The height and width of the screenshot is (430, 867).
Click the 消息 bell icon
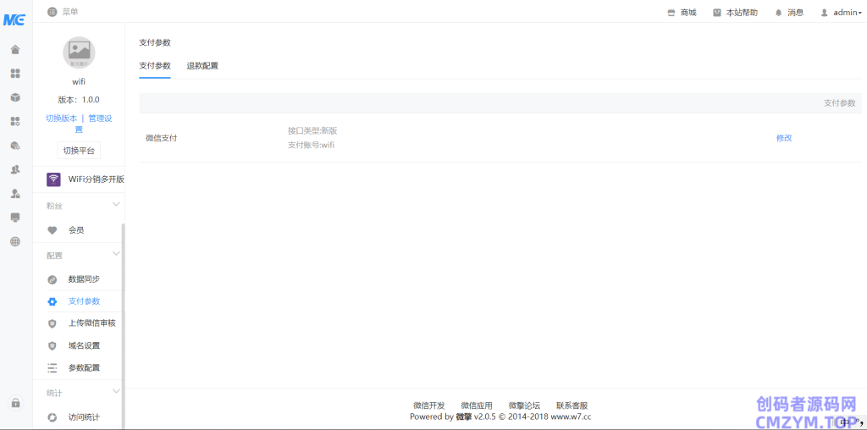(x=778, y=13)
